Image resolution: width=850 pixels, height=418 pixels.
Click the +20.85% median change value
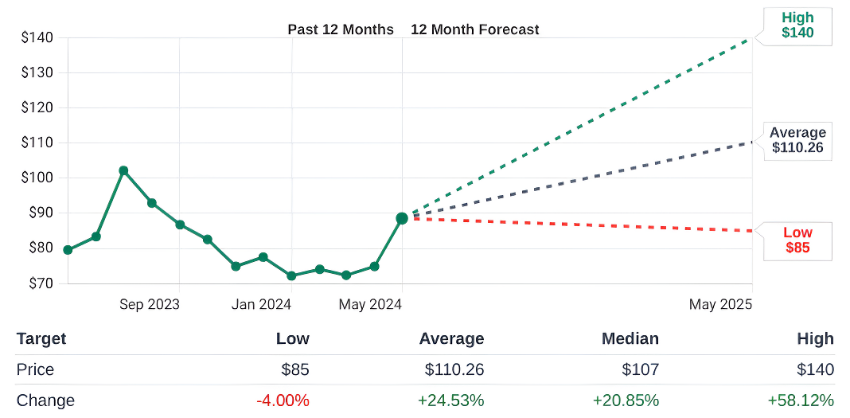coord(625,400)
